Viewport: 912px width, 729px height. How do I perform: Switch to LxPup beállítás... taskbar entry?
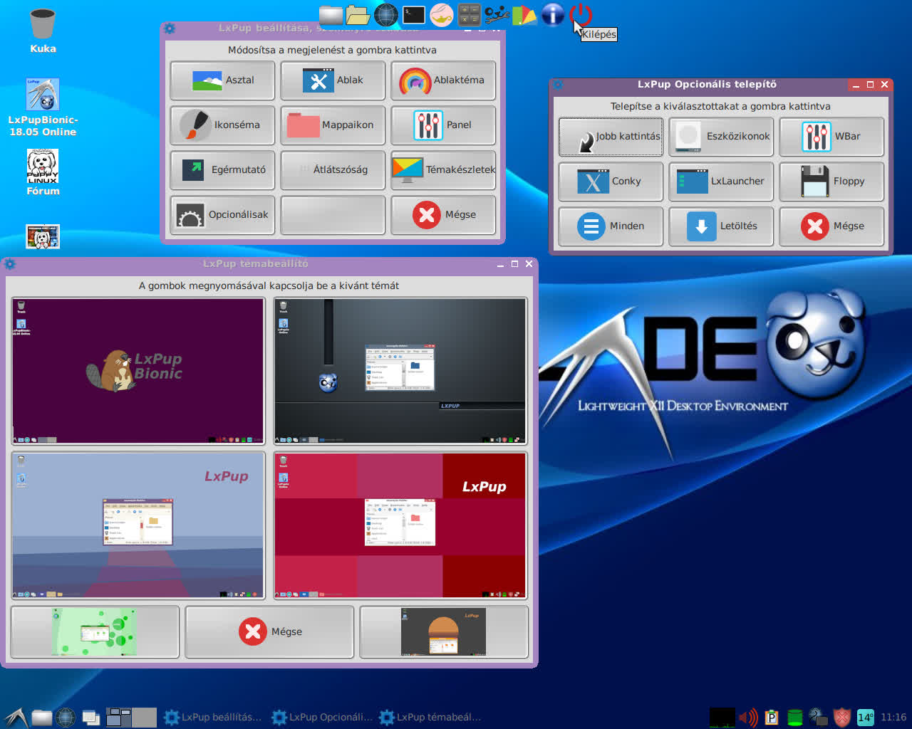tap(212, 718)
